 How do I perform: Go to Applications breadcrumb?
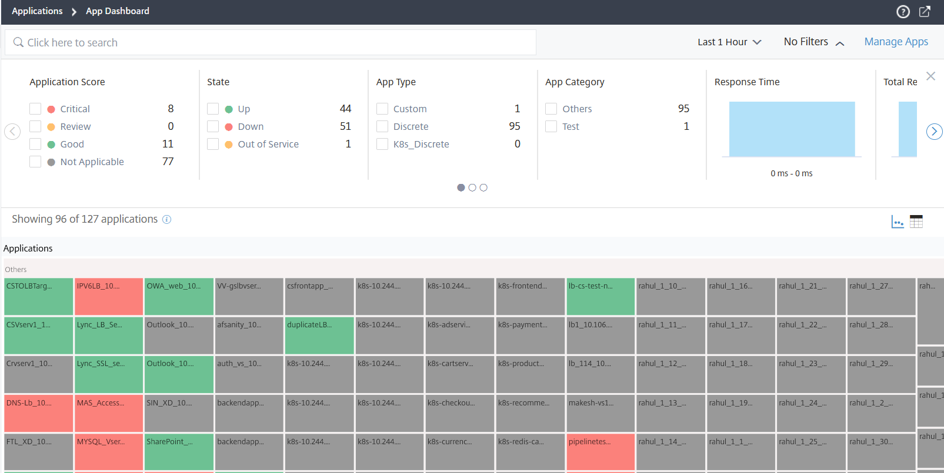37,11
